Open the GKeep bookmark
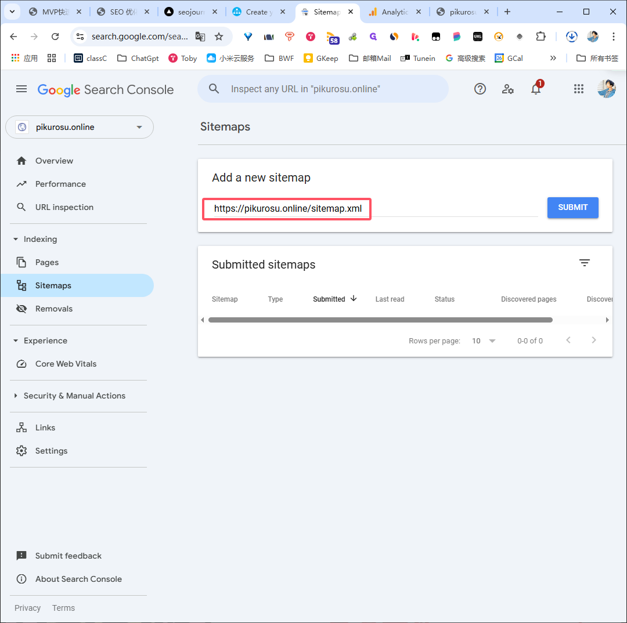 click(x=320, y=59)
